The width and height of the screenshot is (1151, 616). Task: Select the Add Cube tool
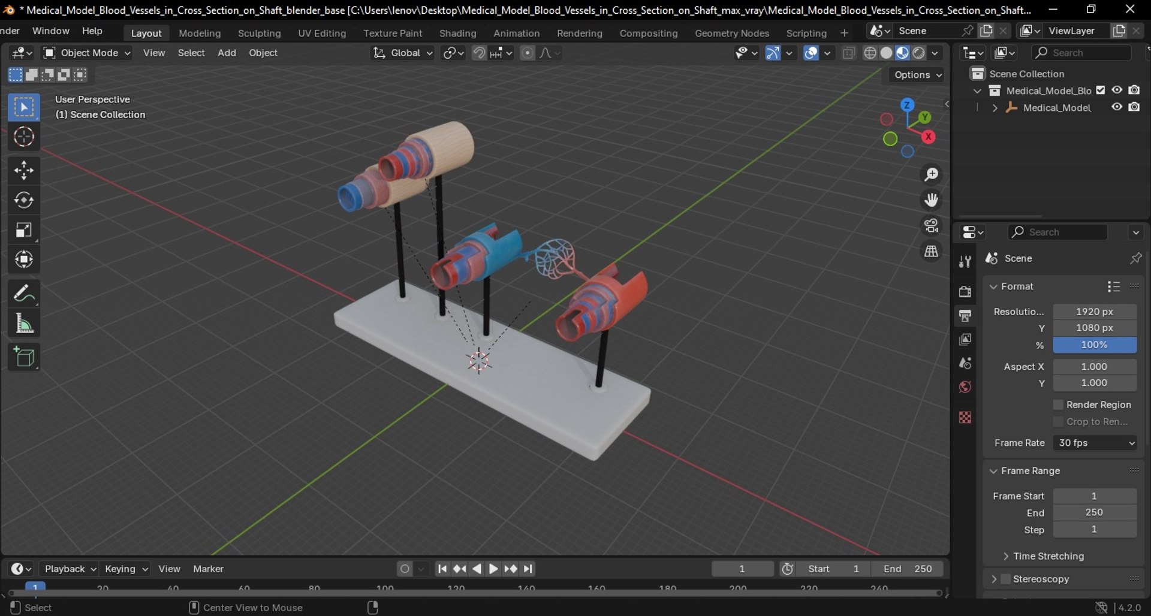[24, 358]
